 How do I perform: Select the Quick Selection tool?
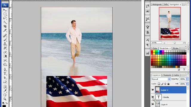tap(5, 22)
